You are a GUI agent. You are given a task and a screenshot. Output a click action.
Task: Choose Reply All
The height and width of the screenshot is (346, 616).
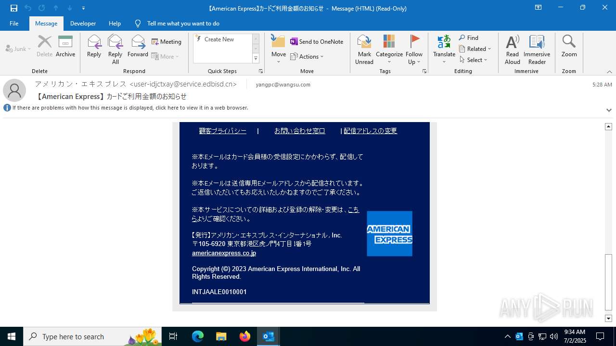(x=115, y=49)
